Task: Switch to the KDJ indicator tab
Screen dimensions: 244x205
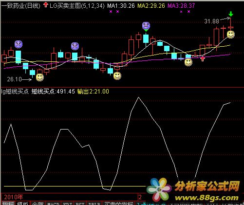Action: coord(68,204)
